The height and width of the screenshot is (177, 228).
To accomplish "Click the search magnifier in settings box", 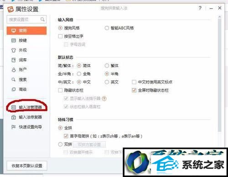I will pos(42,20).
